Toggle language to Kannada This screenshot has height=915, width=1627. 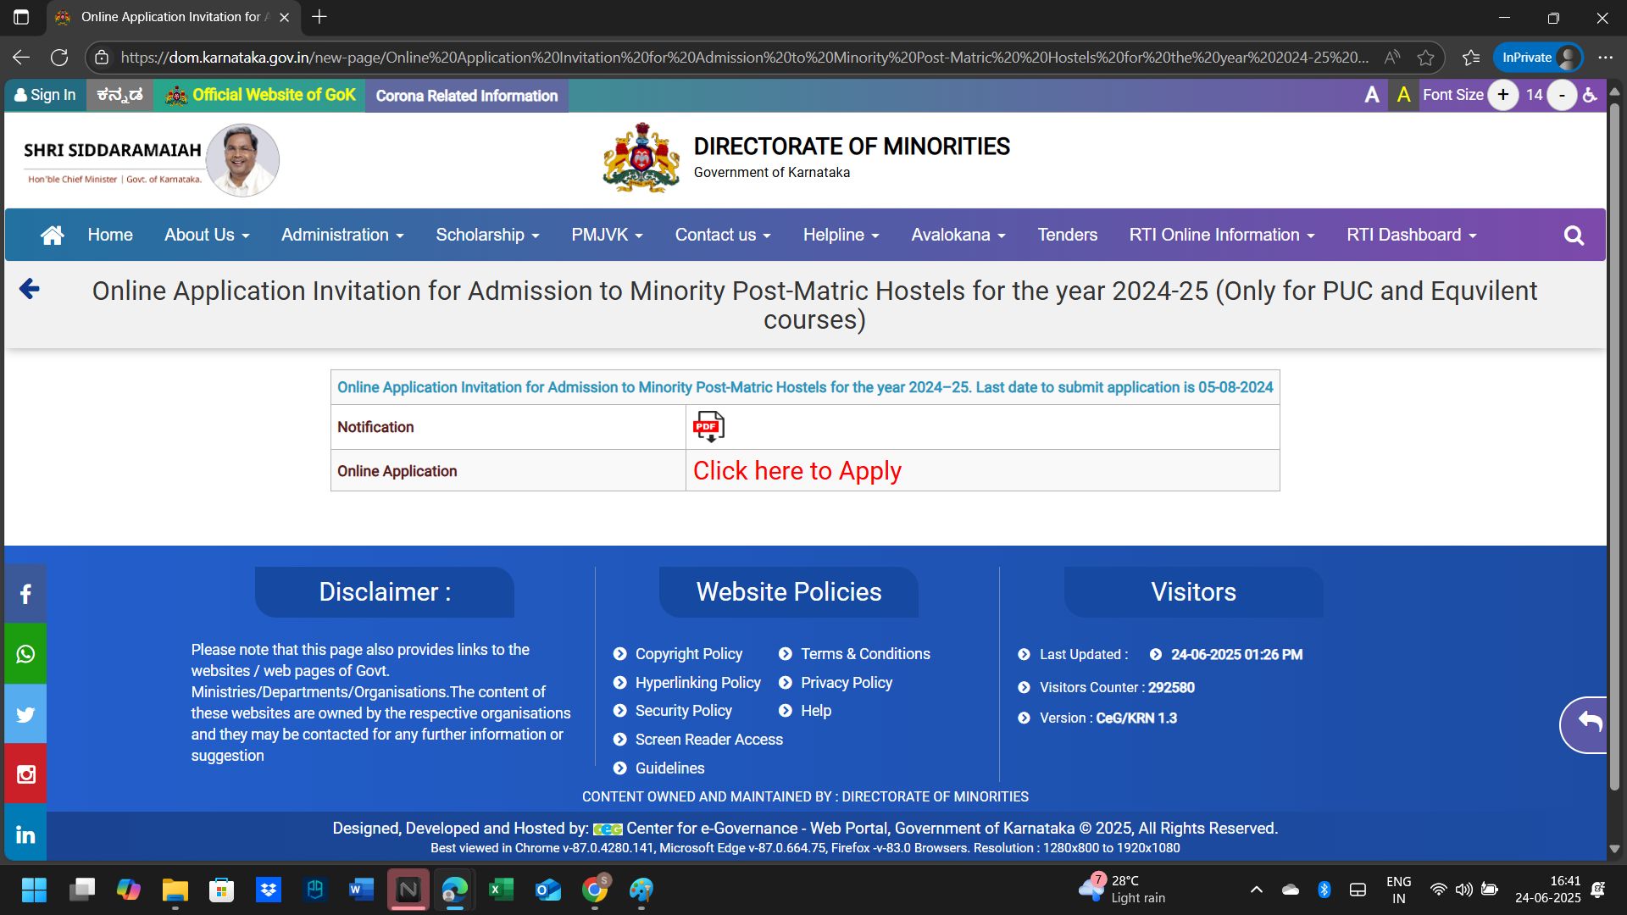click(119, 95)
